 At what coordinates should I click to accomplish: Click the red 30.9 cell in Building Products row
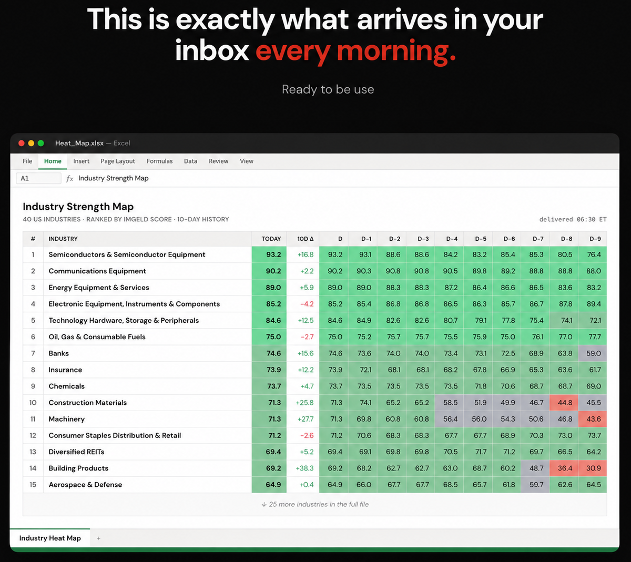593,468
